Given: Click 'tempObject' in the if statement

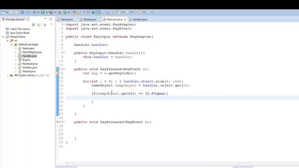Looking at the screenshot, I should (x=108, y=93).
